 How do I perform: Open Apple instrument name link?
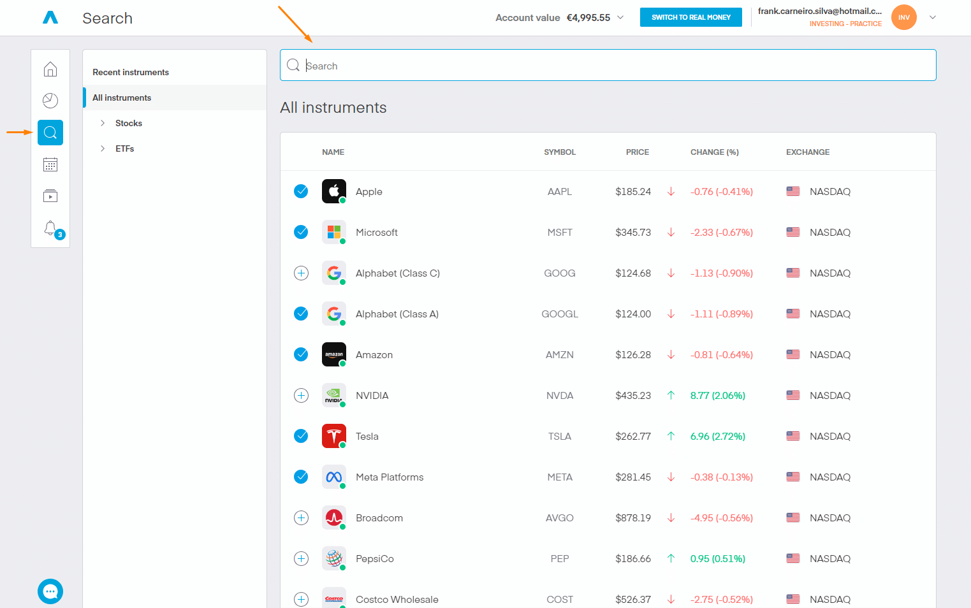369,192
